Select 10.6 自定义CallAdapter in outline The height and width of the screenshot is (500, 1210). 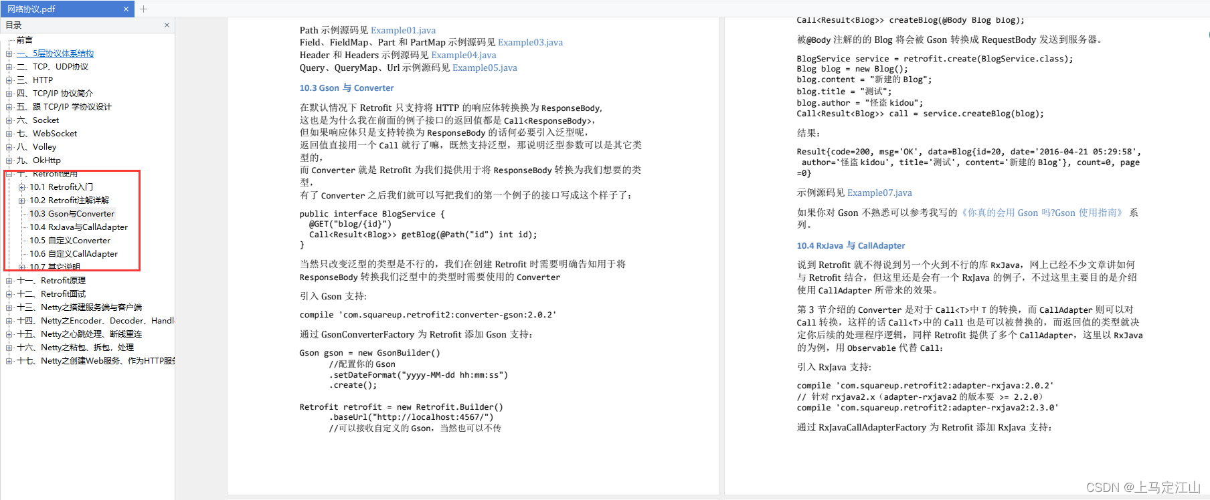point(74,254)
